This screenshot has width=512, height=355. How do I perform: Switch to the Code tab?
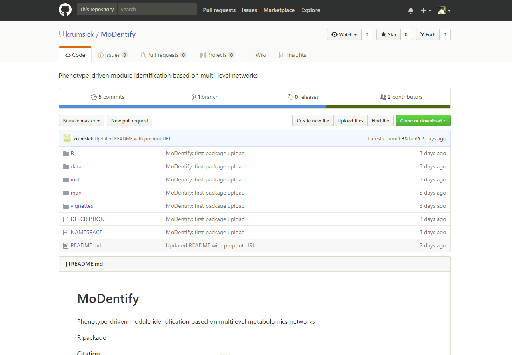(x=75, y=55)
